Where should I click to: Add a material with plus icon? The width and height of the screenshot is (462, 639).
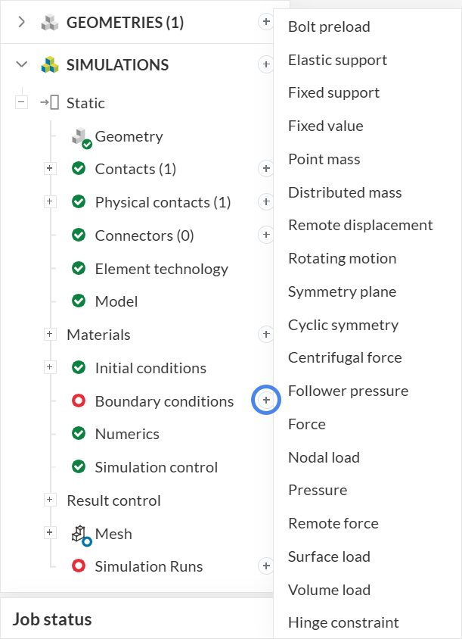tap(266, 334)
